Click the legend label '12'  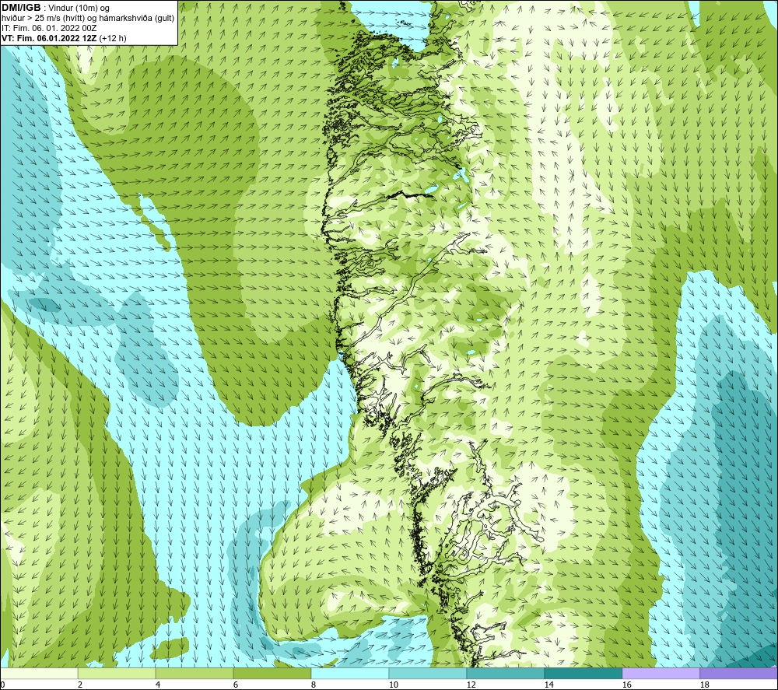[x=471, y=685]
